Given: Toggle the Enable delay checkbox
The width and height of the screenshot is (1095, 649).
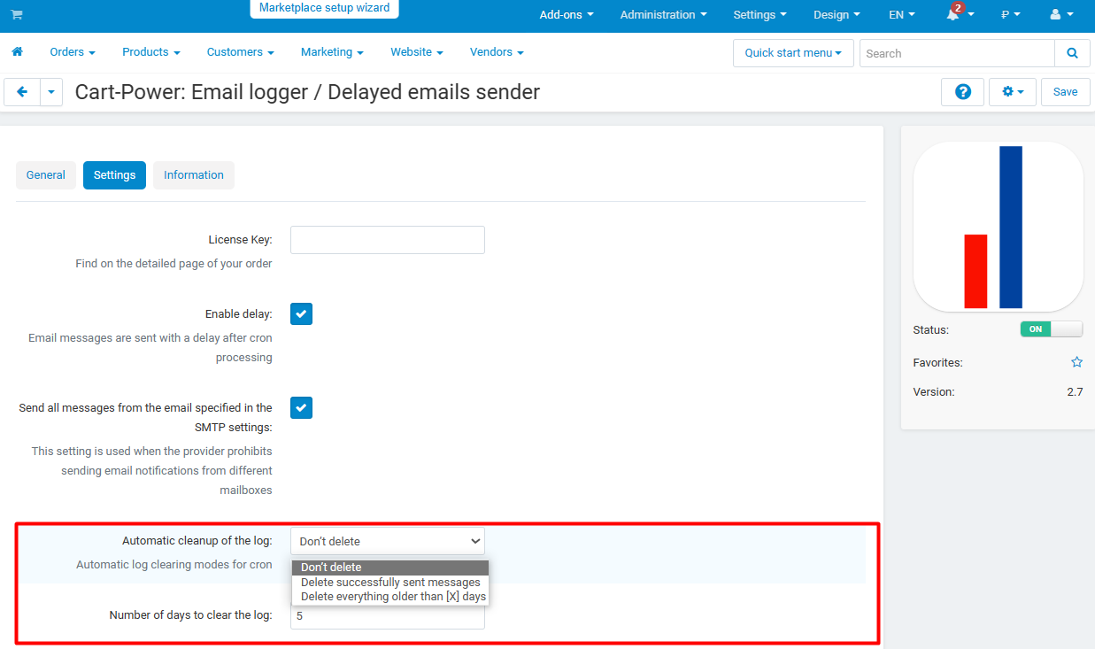Looking at the screenshot, I should click(302, 314).
